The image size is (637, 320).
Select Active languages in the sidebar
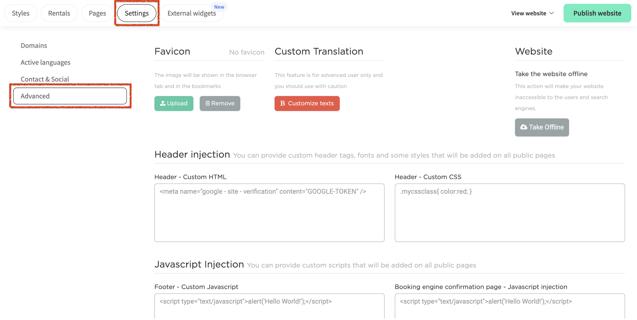coord(46,62)
